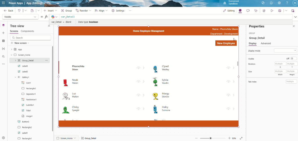Click the eye icon in Phornchita row

(x=139, y=68)
